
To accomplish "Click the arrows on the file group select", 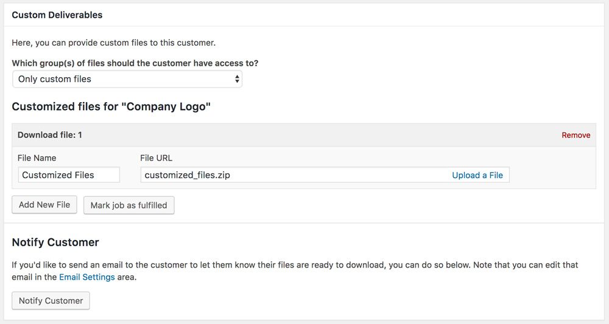I will (237, 79).
